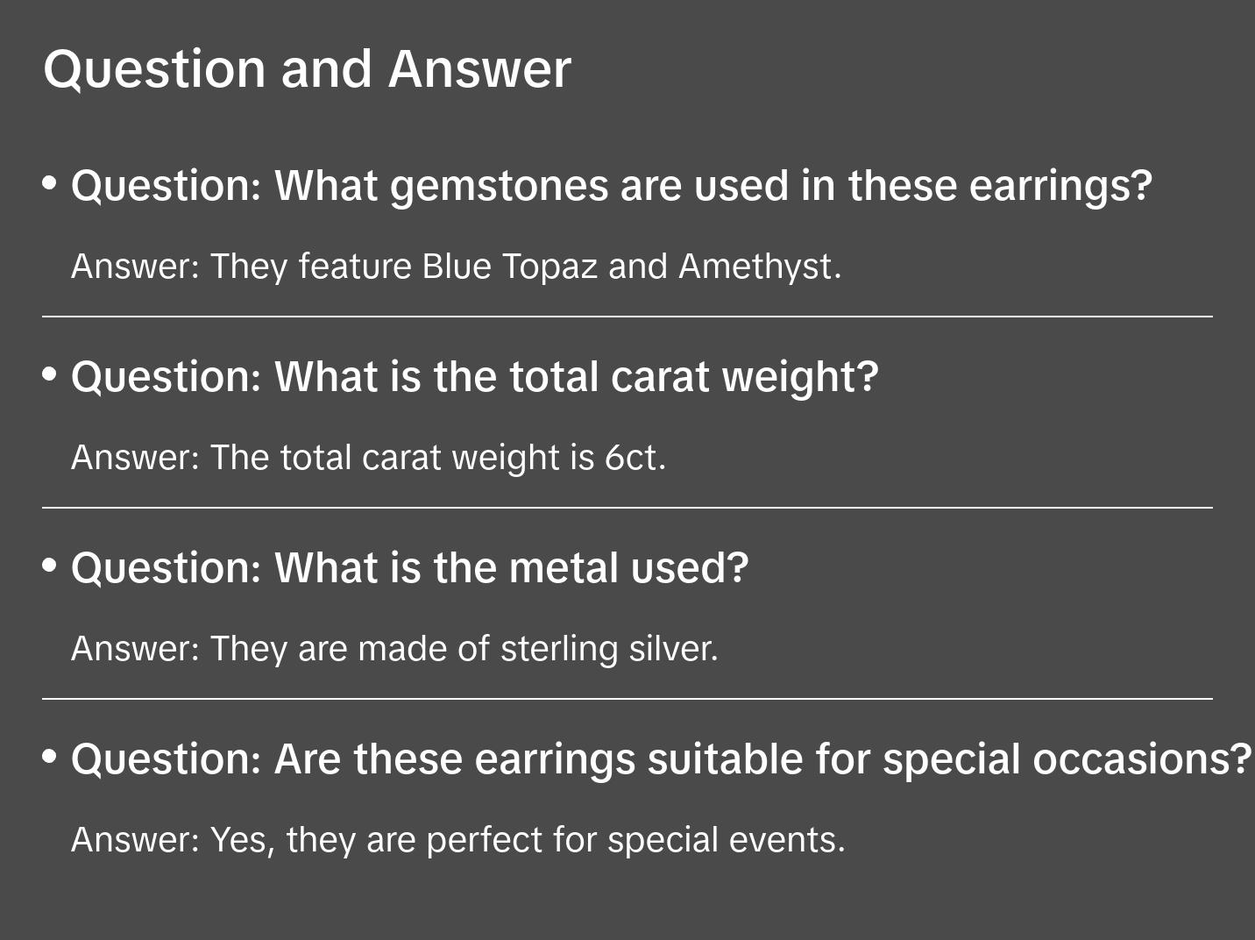The width and height of the screenshot is (1255, 940).
Task: Click the total carat weight question
Action: [474, 377]
